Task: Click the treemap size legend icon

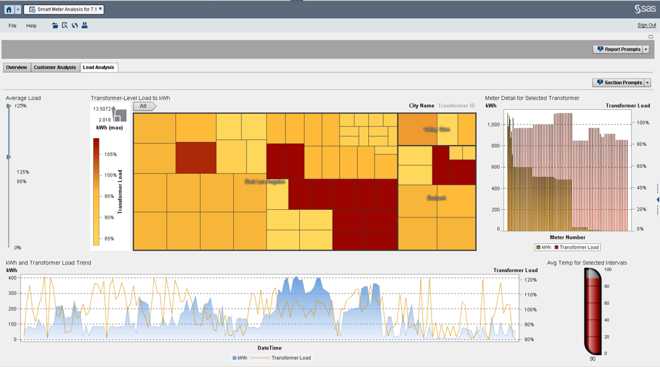Action: point(119,114)
